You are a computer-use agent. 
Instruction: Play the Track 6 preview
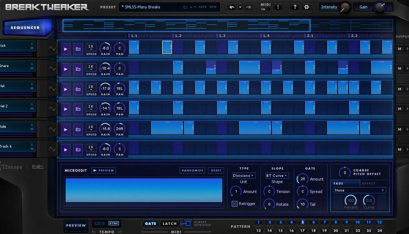[x=65, y=149]
